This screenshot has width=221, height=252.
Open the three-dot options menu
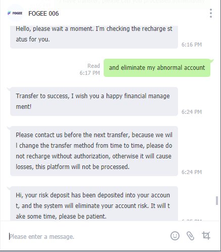(x=211, y=13)
